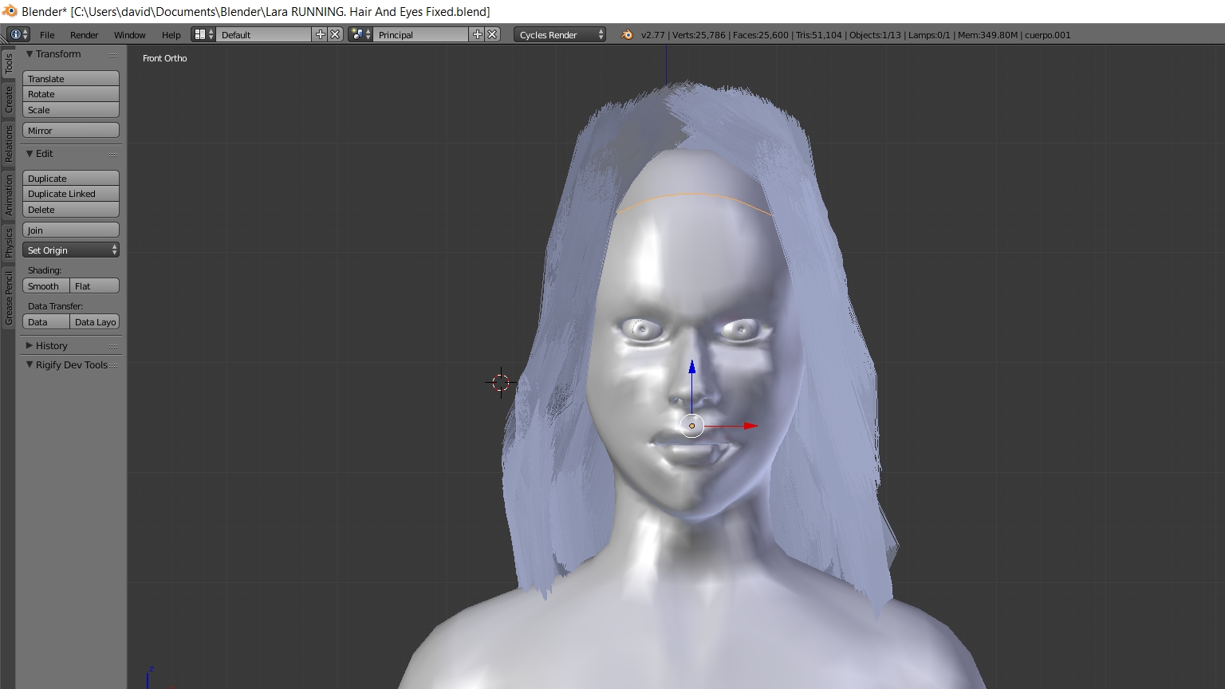Add a new screen layout with plus icon
The height and width of the screenshot is (689, 1225).
(321, 34)
